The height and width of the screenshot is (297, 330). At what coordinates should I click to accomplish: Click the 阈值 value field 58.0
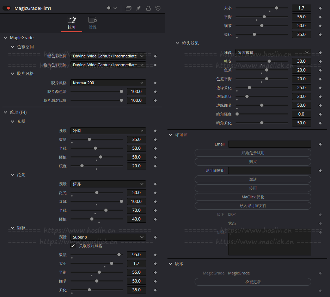click(x=136, y=157)
